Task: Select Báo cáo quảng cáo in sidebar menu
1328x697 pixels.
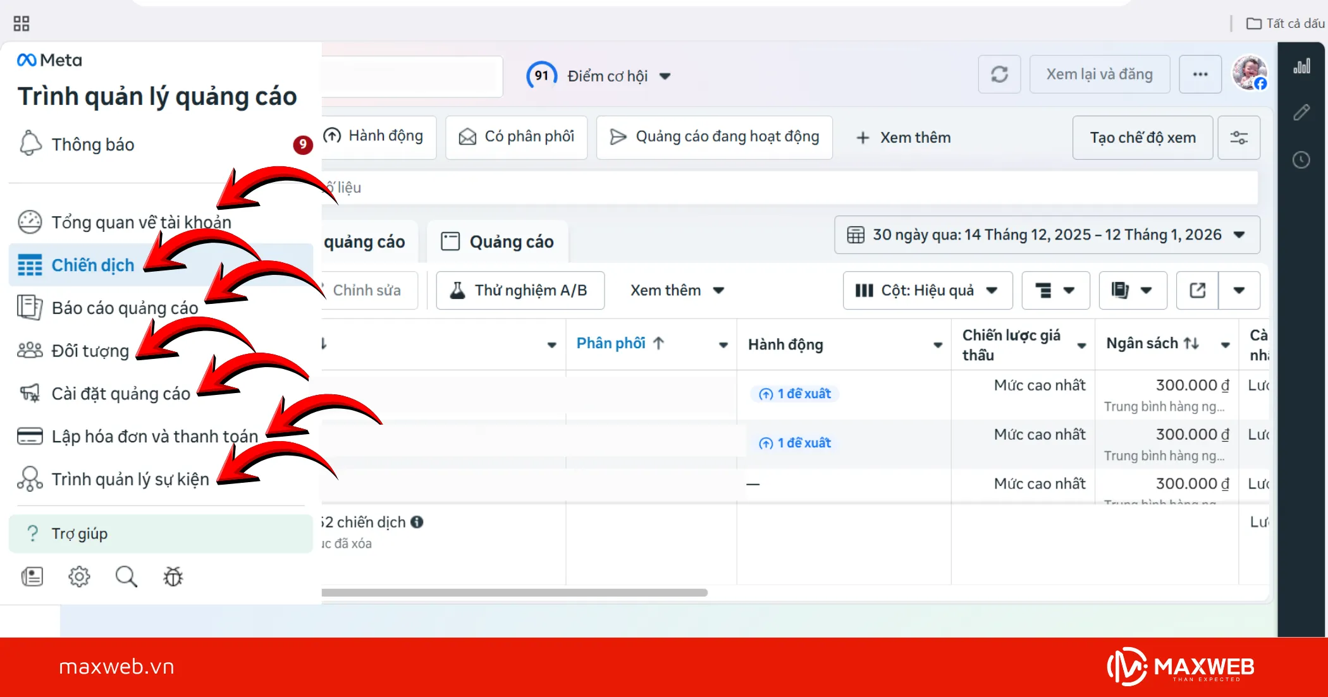Action: pos(125,308)
